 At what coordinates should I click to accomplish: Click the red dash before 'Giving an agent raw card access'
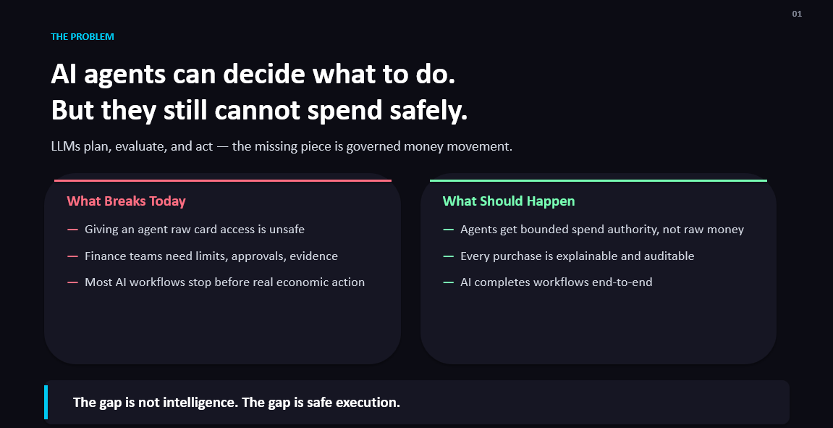pyautogui.click(x=73, y=230)
